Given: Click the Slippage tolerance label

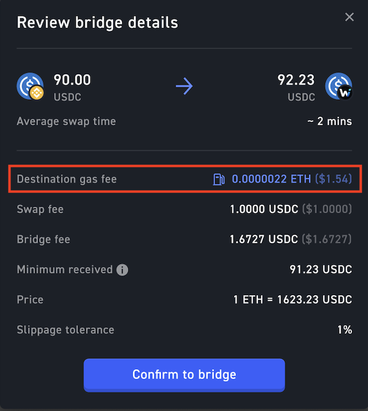Looking at the screenshot, I should tap(65, 330).
